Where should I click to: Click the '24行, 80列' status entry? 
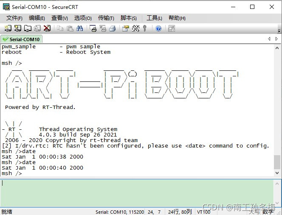coord(180,212)
